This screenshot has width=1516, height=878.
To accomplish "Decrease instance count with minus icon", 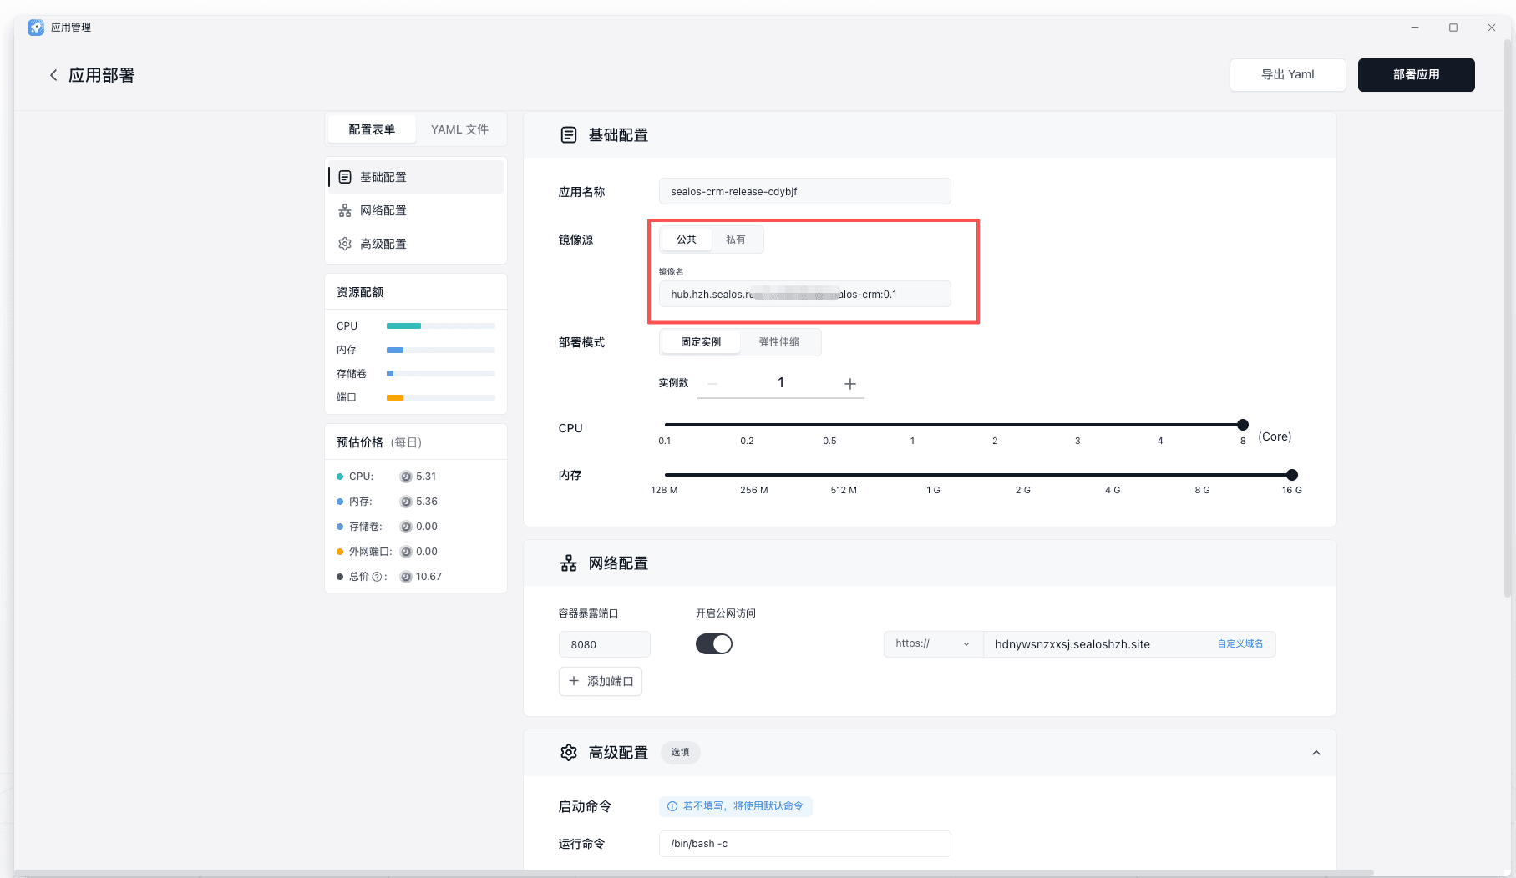I will [712, 383].
